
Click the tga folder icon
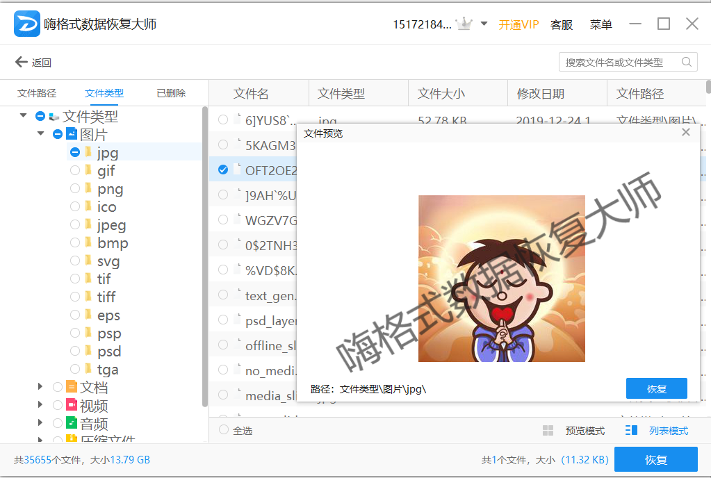tap(88, 369)
